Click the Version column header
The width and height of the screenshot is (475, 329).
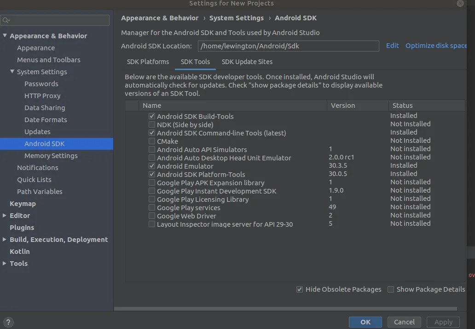358,106
